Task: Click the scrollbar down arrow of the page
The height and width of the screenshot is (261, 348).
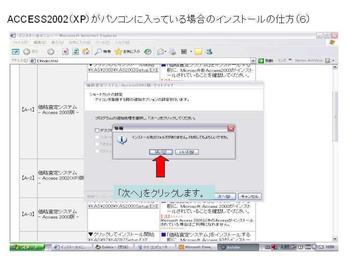Action: click(x=335, y=239)
